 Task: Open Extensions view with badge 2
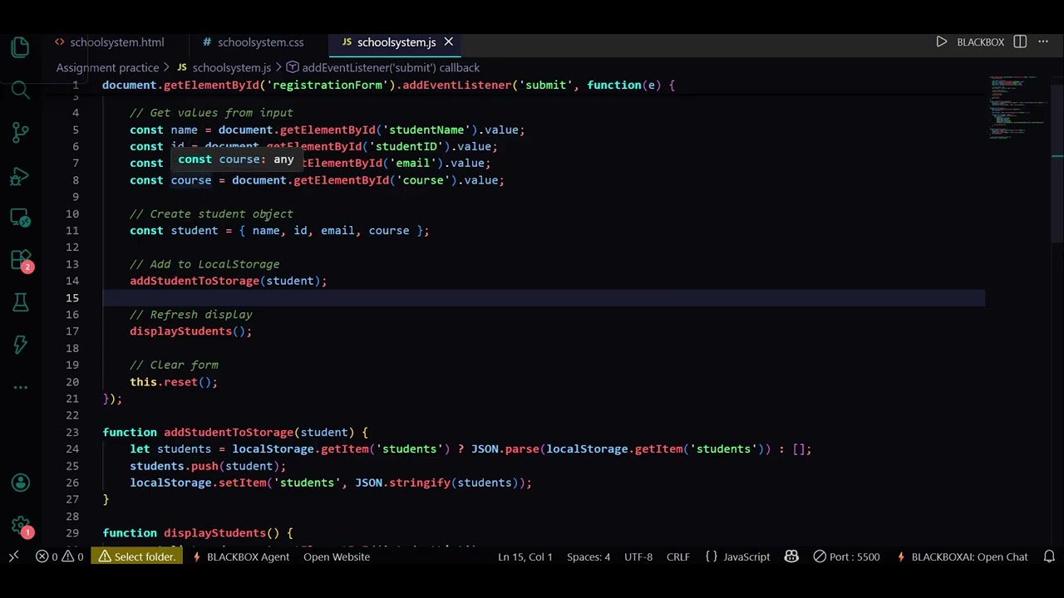tap(21, 261)
